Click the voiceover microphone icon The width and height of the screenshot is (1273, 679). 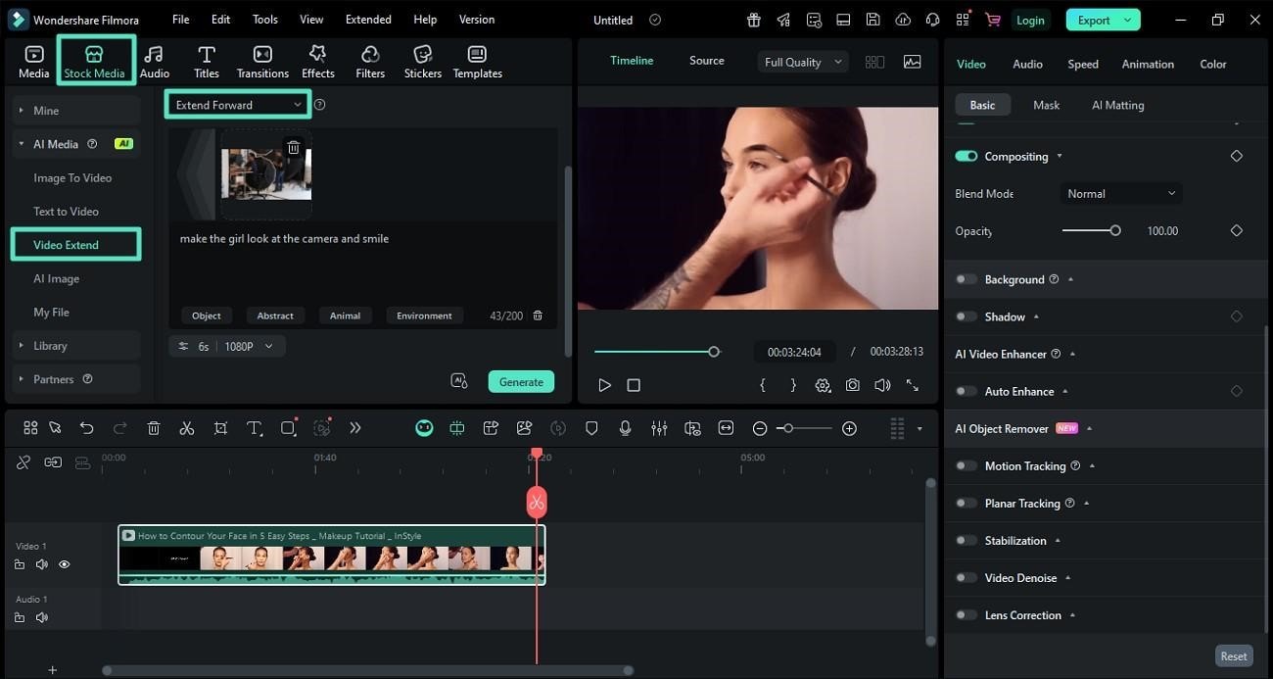coord(625,427)
